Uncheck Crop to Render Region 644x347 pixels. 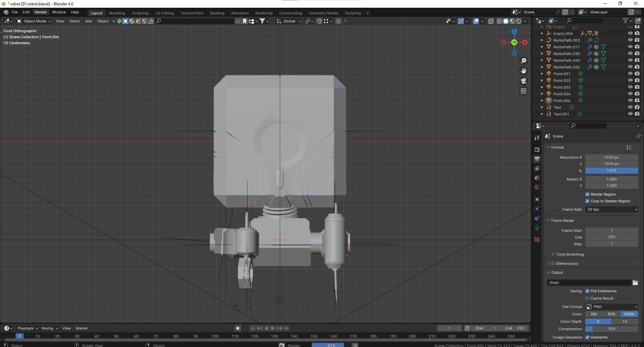click(587, 201)
